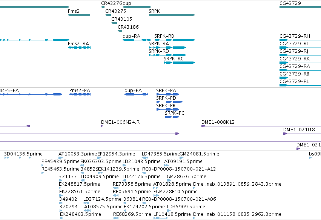The image size is (321, 220).
Task: Click the AT10053.3prime EST label
Action: [x=78, y=154]
